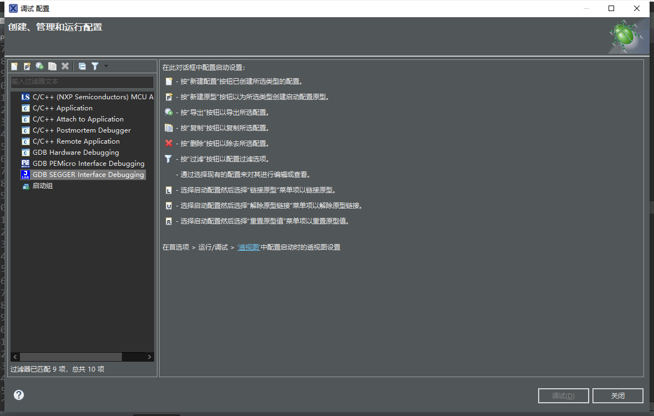Maximize the 调试 配置 dialog window
This screenshot has height=416, width=654.
pos(611,8)
